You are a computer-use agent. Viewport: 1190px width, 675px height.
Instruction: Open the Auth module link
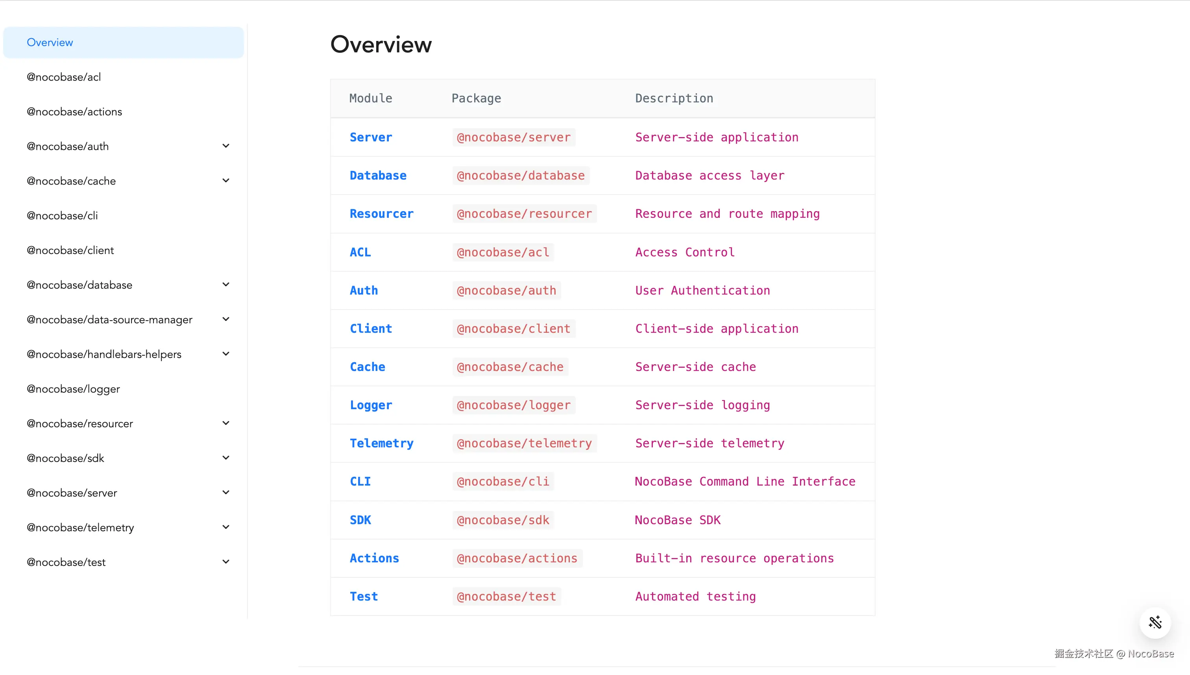pos(364,290)
